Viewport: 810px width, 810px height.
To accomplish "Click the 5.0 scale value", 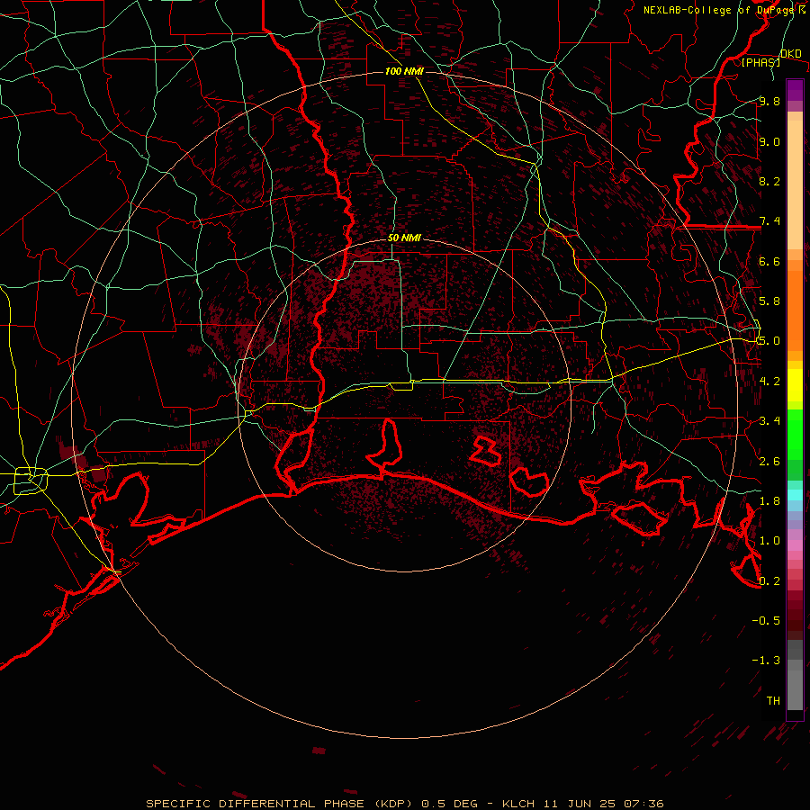I will (x=769, y=341).
